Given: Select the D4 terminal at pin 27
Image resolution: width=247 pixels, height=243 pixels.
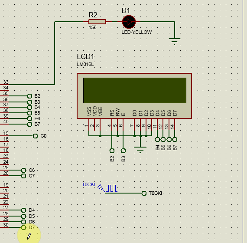Looking at the screenshot, I should 23,210.
